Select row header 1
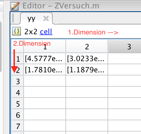The height and width of the screenshot is (134, 141). tap(18, 59)
